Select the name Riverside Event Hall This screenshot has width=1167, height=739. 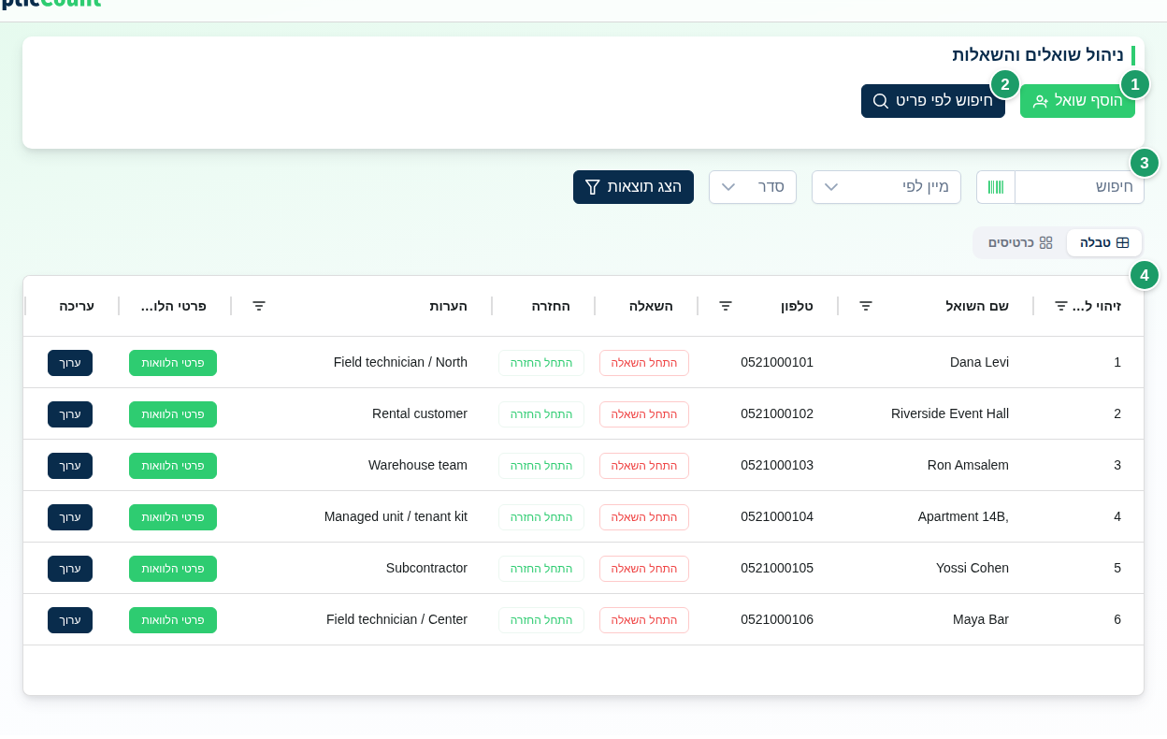tap(950, 413)
